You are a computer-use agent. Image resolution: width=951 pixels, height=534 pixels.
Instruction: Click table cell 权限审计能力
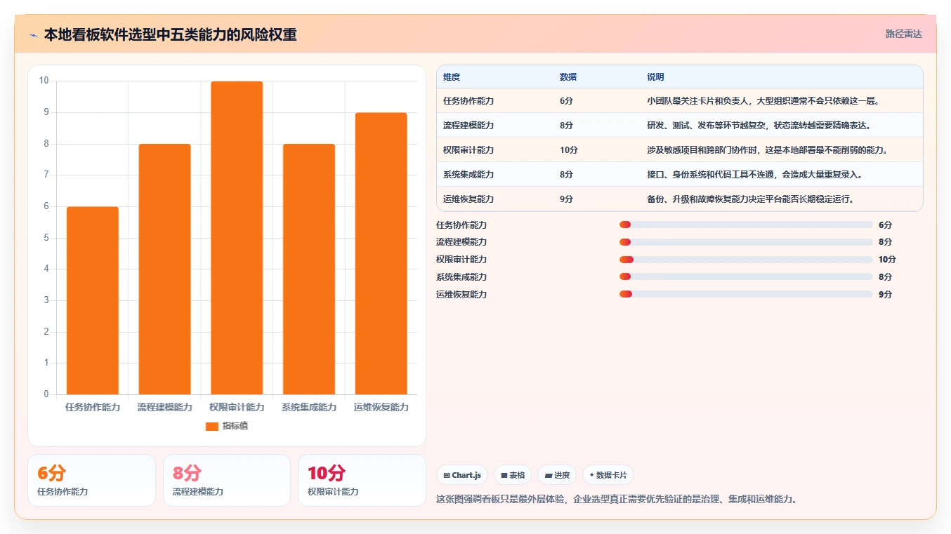click(x=468, y=150)
